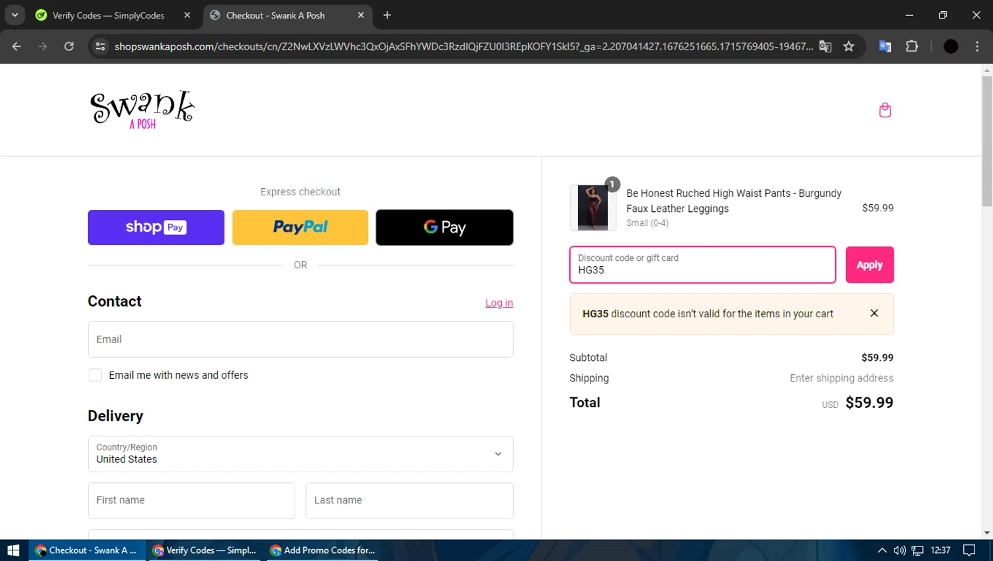Focus the Email input field

click(x=301, y=339)
